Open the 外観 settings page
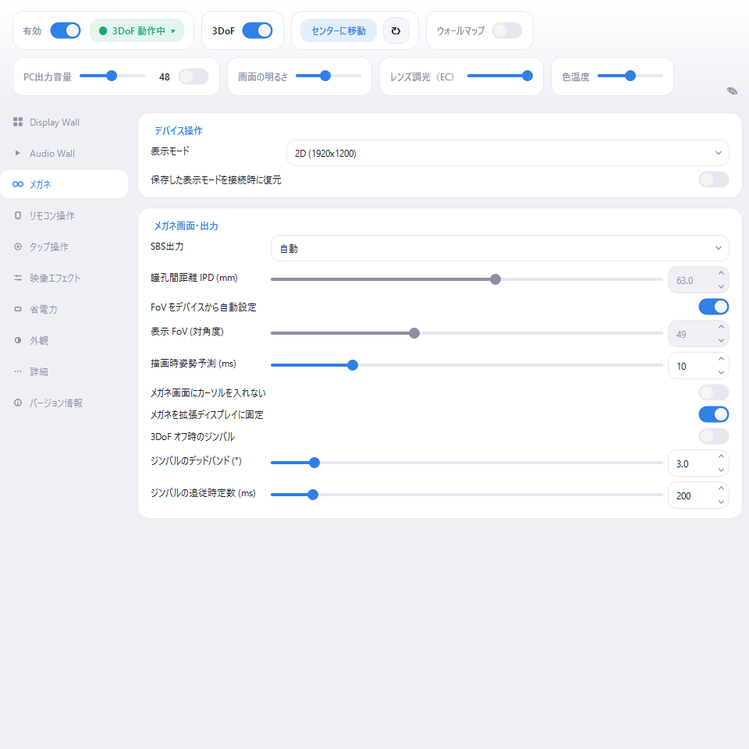The height and width of the screenshot is (749, 749). tap(64, 341)
